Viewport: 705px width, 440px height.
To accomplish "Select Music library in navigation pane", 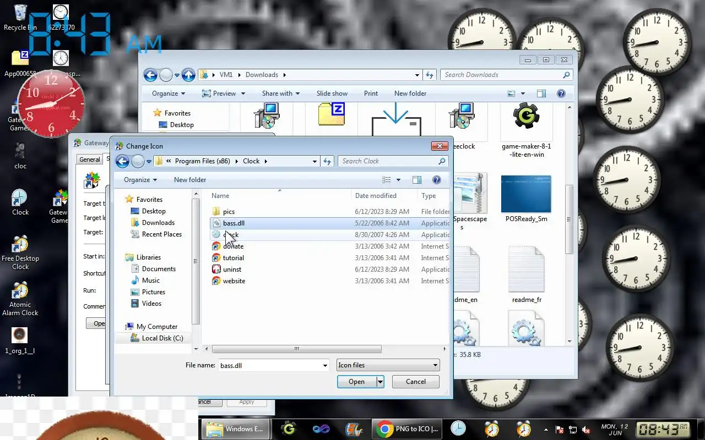I will (x=150, y=280).
